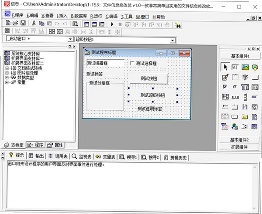Click the Find magnifier toolbar icon
Viewport: 262px width, 214px height.
tap(76, 24)
